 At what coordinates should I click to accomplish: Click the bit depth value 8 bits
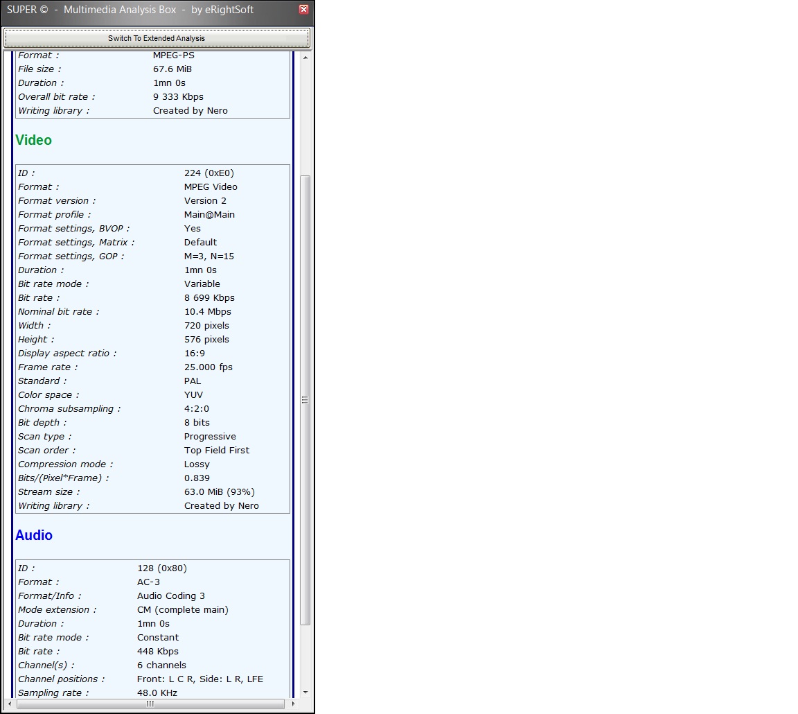pos(197,423)
